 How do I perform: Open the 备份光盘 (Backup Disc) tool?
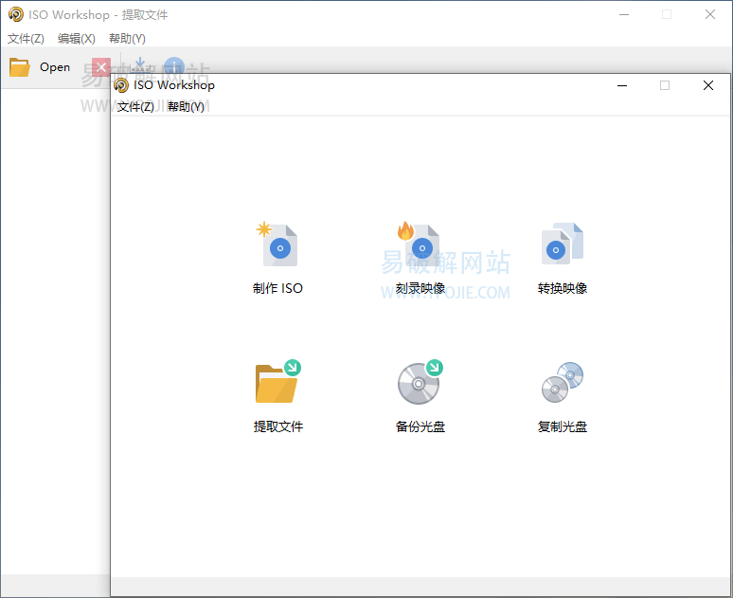click(420, 396)
